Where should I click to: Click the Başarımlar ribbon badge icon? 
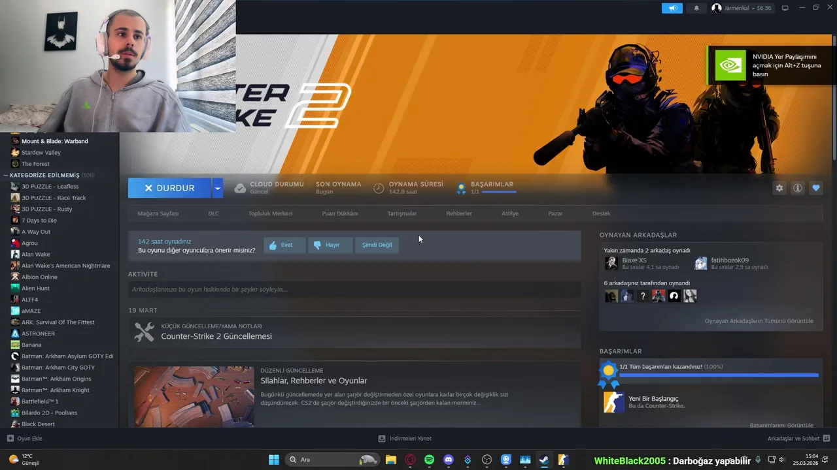tap(461, 188)
